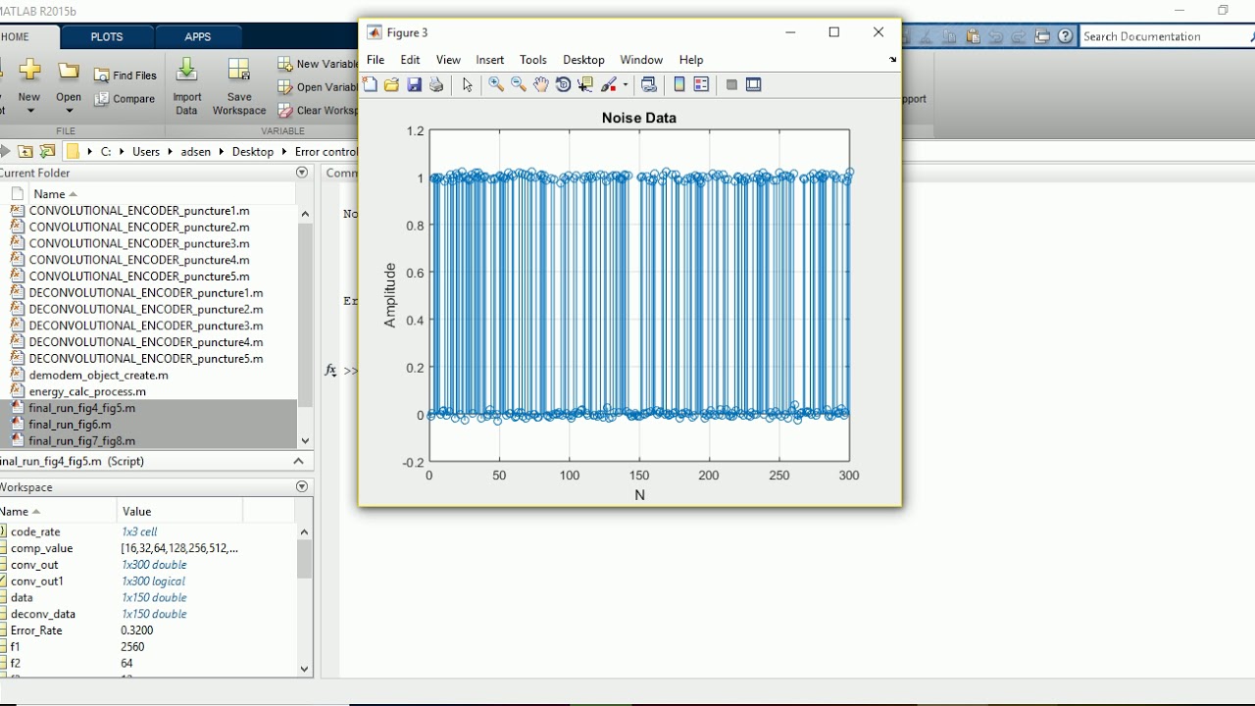Screen dimensions: 1255x706
Task: Switch to the APPS ribbon tab
Action: (x=197, y=36)
